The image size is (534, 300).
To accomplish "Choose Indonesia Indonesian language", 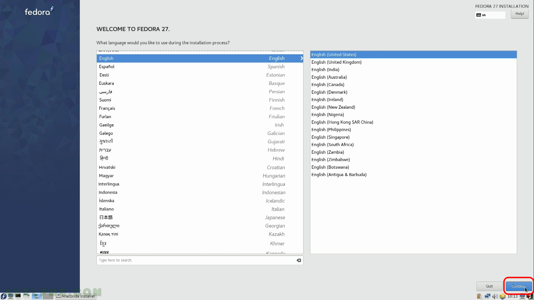I will pyautogui.click(x=200, y=192).
